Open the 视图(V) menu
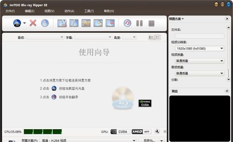This screenshot has width=233, height=142. 49,11
